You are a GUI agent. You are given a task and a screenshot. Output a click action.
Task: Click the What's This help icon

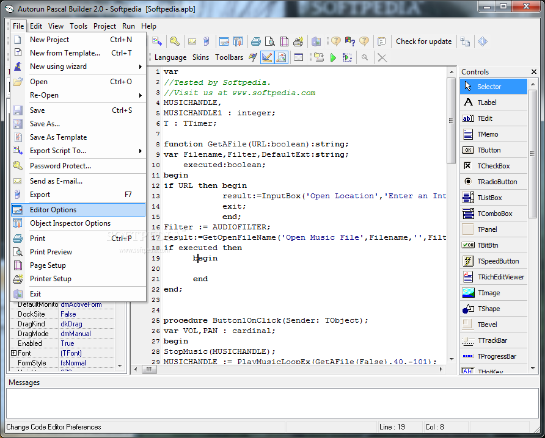tap(349, 41)
